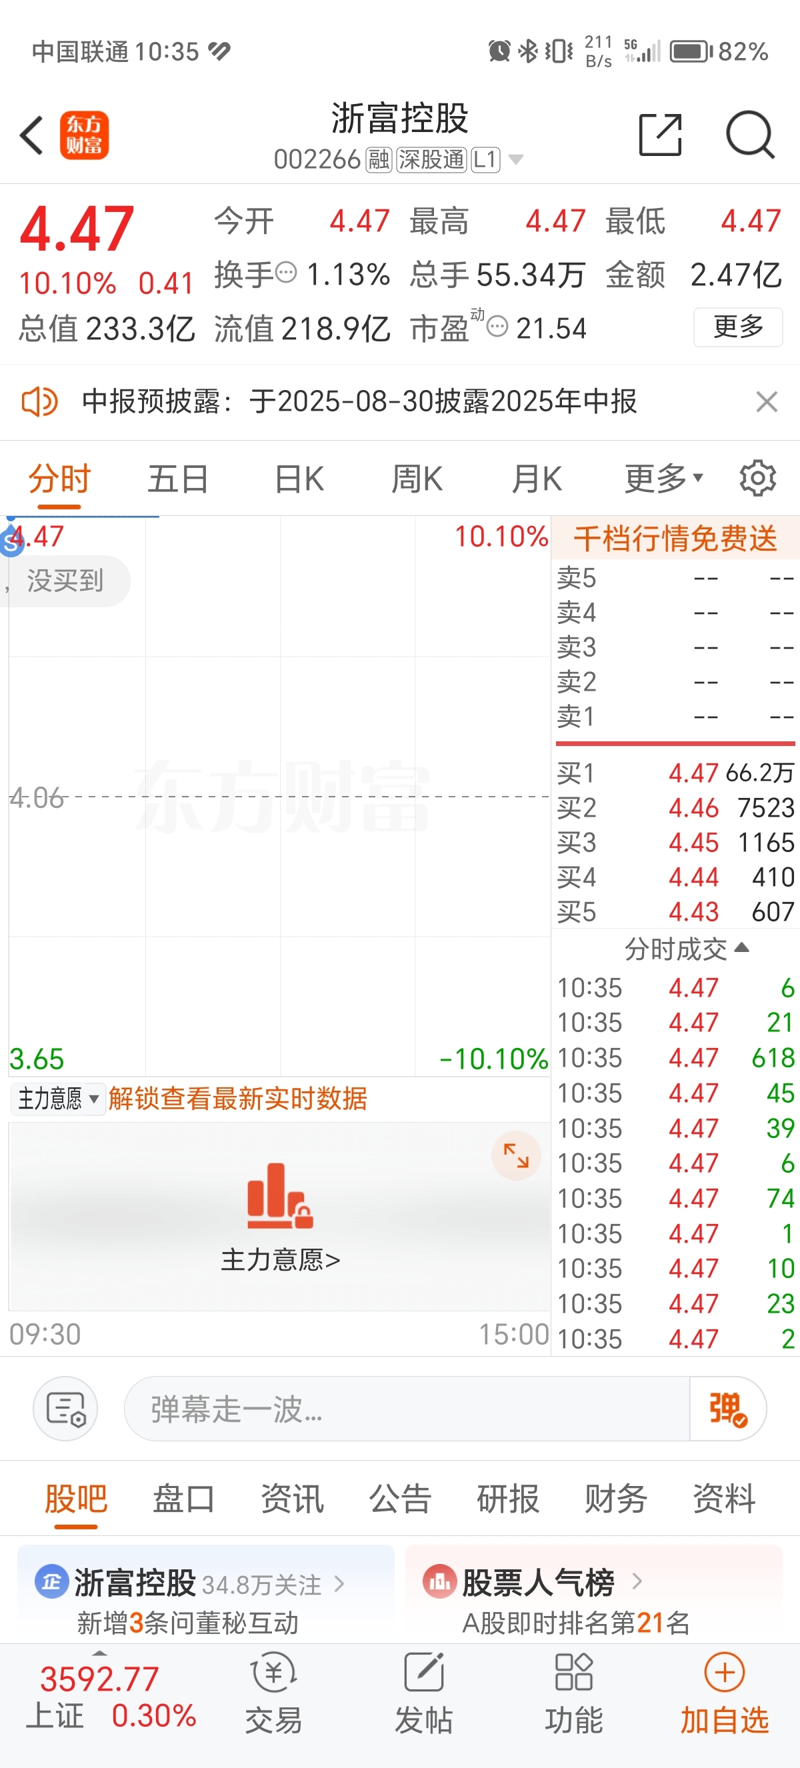
Task: Open the 浙富控股 34.8万关注 card
Action: [x=206, y=1594]
